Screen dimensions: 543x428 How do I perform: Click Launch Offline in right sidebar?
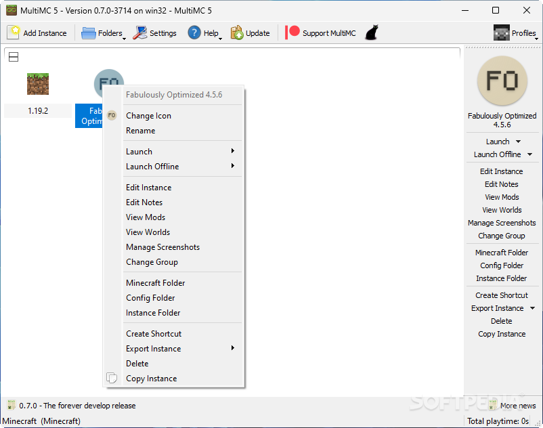click(497, 154)
